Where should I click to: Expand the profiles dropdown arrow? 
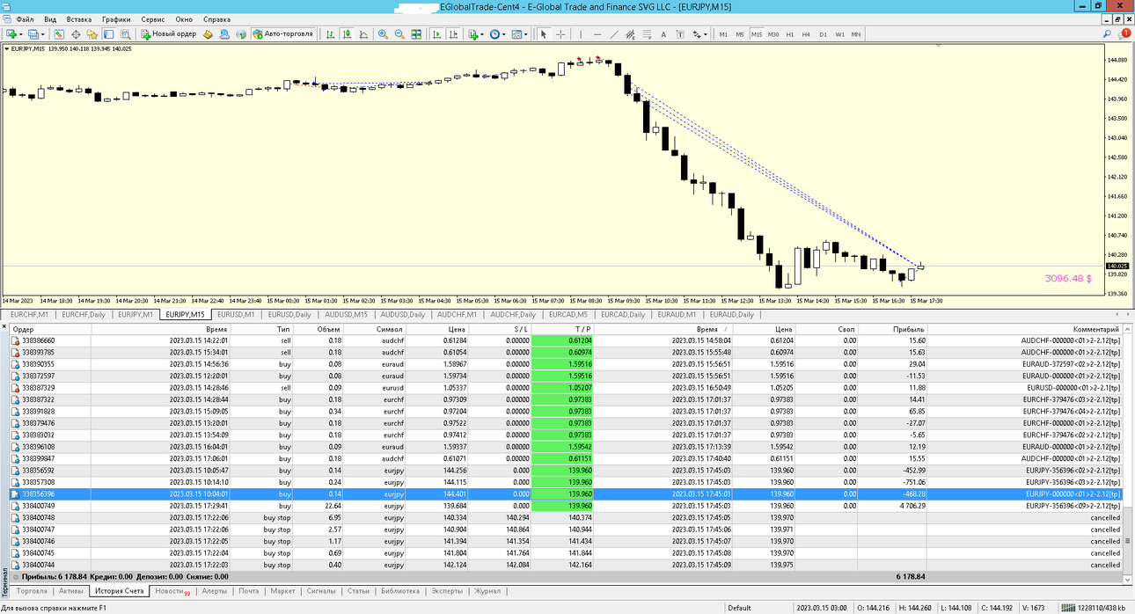tap(43, 34)
